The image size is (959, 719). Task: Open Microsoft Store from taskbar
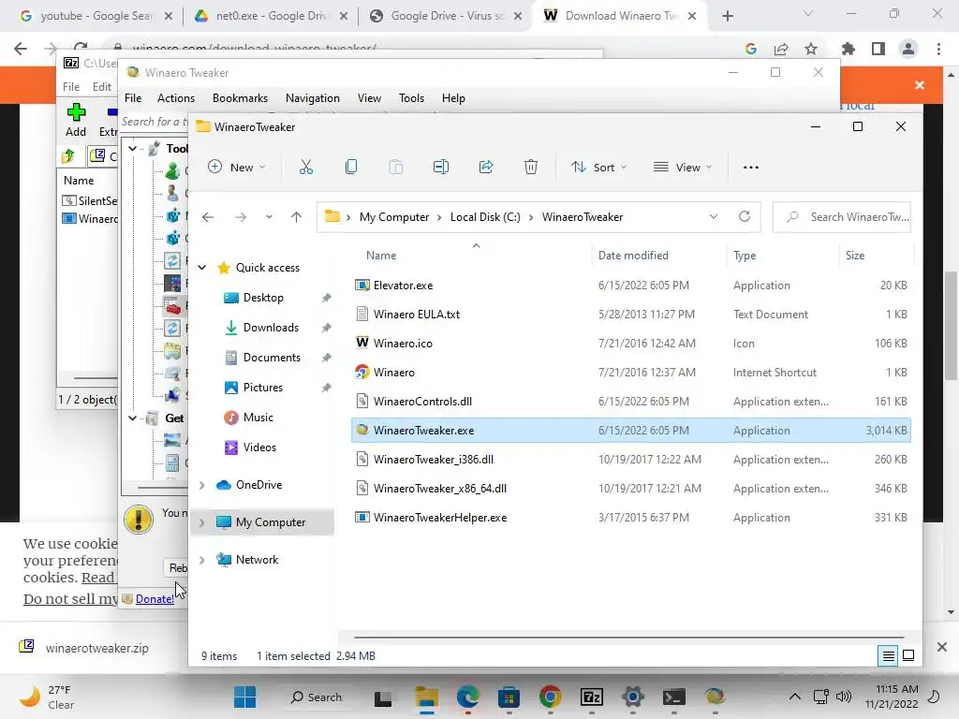pyautogui.click(x=509, y=697)
